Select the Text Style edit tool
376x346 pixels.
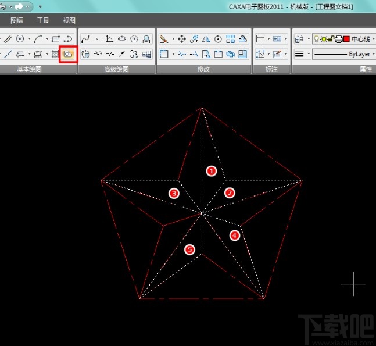coord(277,54)
